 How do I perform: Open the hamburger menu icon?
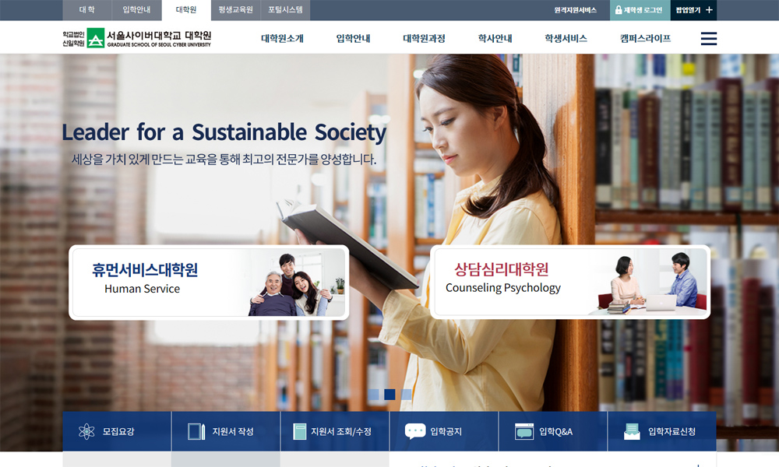pos(708,39)
